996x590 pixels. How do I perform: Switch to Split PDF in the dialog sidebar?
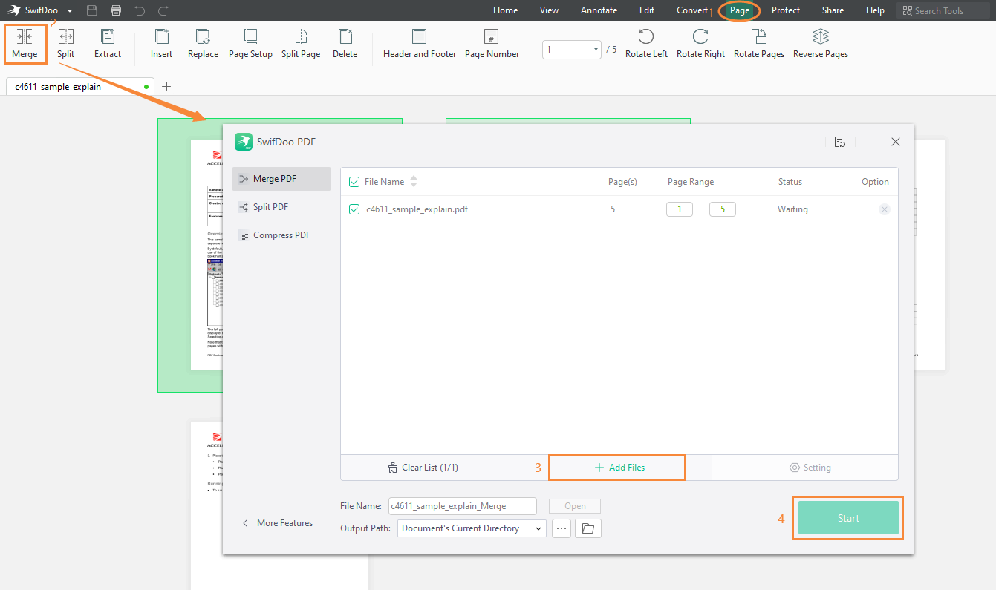pyautogui.click(x=281, y=207)
